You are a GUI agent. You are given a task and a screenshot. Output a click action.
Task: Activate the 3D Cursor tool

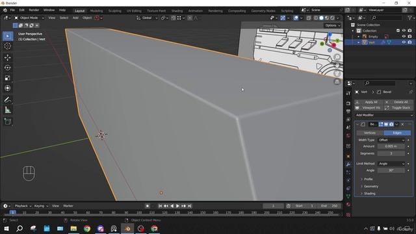click(8, 46)
